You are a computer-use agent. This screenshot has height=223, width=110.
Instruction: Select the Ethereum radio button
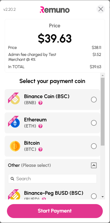click(94, 123)
